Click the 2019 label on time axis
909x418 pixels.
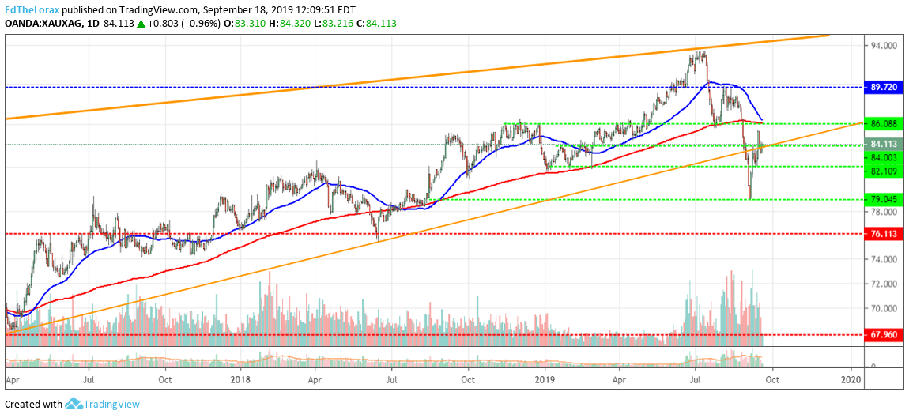tap(545, 380)
